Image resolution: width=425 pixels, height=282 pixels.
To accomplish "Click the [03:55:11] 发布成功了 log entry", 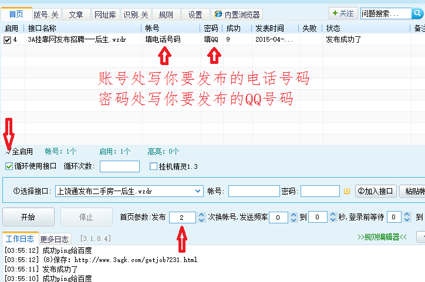I will click(x=41, y=269).
